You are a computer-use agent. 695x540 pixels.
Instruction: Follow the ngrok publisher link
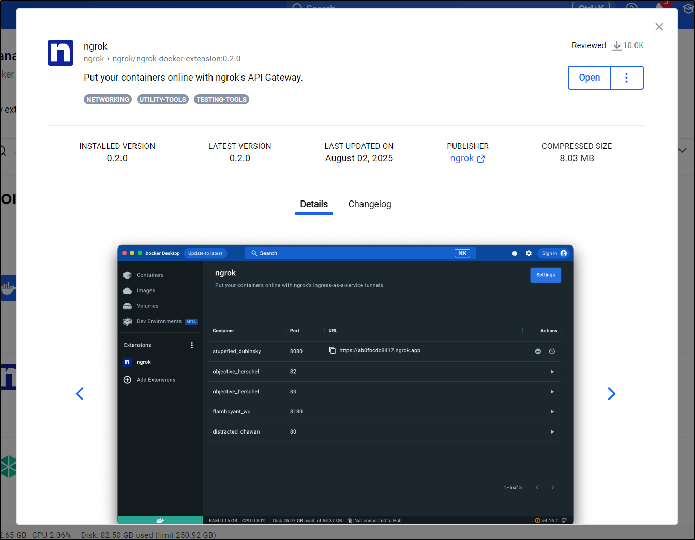pos(462,158)
